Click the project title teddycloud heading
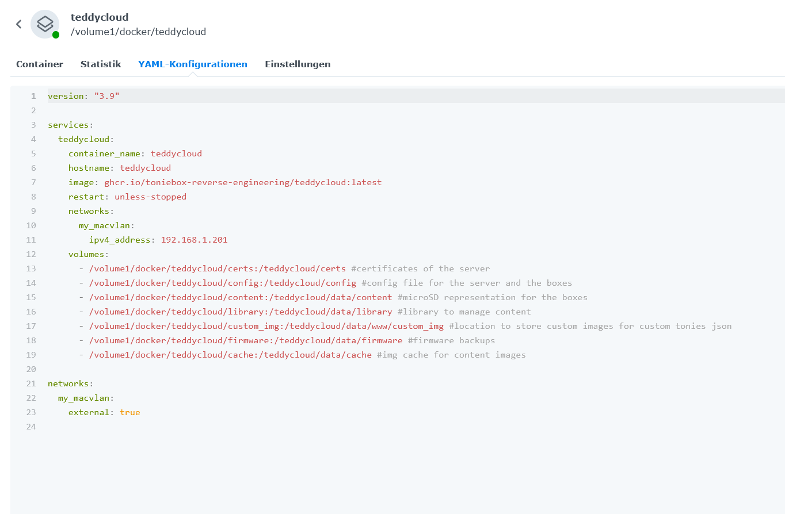The height and width of the screenshot is (514, 785). 100,17
